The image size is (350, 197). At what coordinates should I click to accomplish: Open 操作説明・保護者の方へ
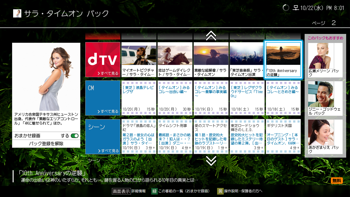point(243,191)
